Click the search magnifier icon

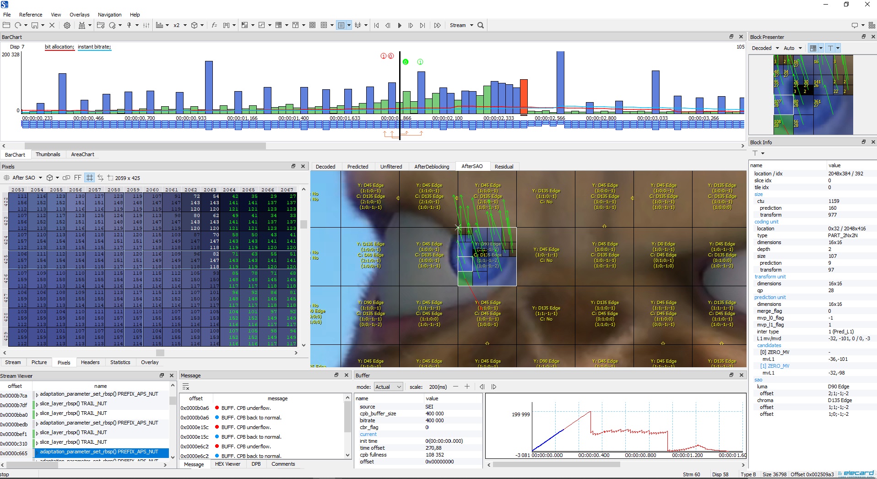(x=481, y=25)
